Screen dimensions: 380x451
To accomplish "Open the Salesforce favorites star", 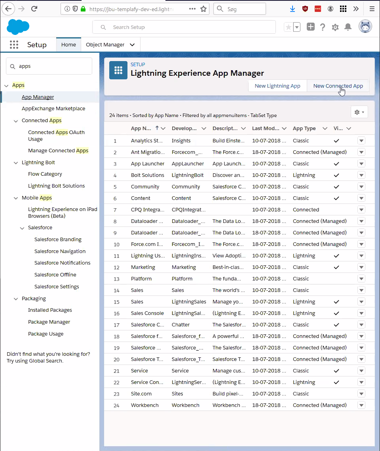I will tap(288, 27).
